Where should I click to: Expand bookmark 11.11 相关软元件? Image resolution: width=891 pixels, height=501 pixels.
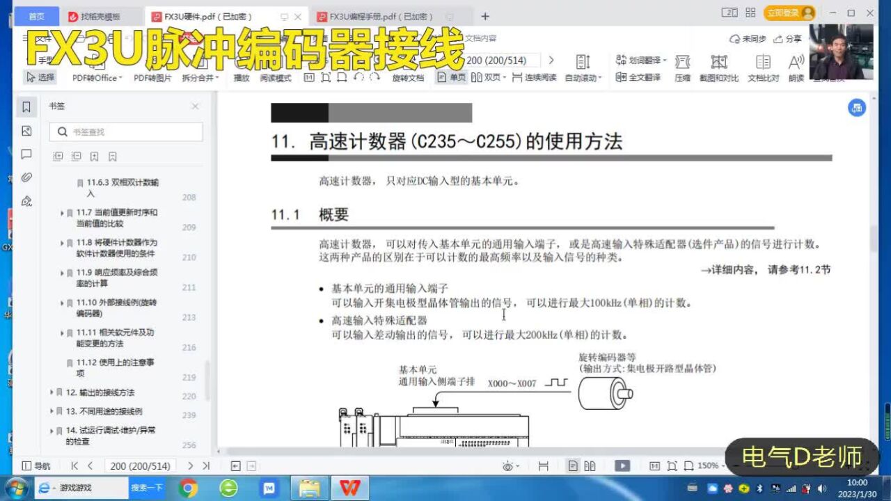point(62,333)
